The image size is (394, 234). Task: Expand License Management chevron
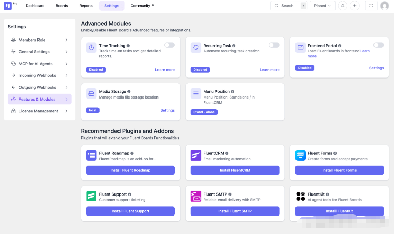[66, 111]
